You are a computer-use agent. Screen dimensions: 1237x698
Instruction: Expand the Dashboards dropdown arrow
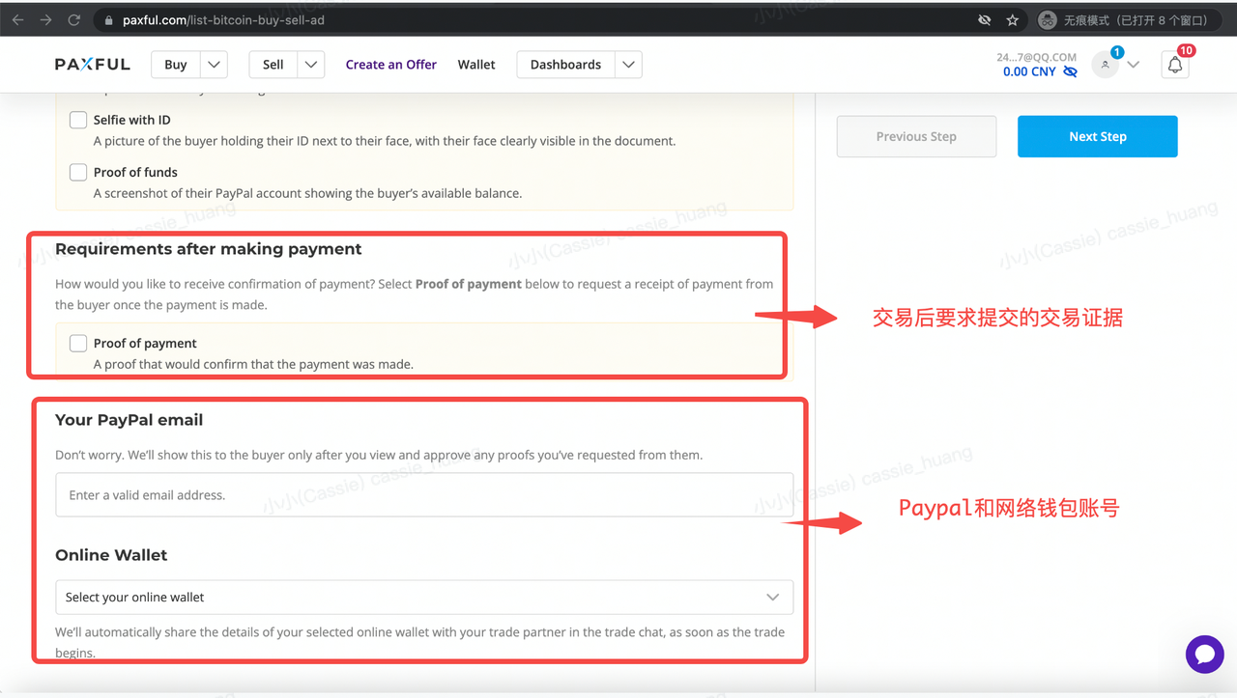click(628, 65)
